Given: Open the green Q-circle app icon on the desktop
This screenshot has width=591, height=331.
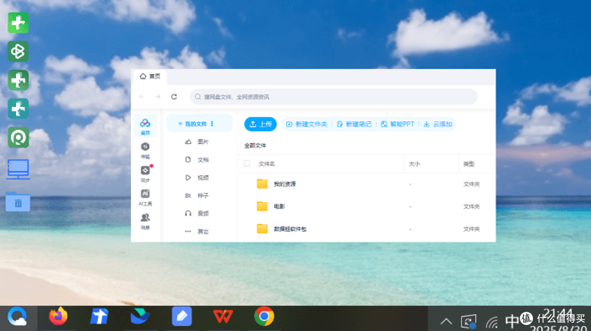Looking at the screenshot, I should (x=18, y=137).
